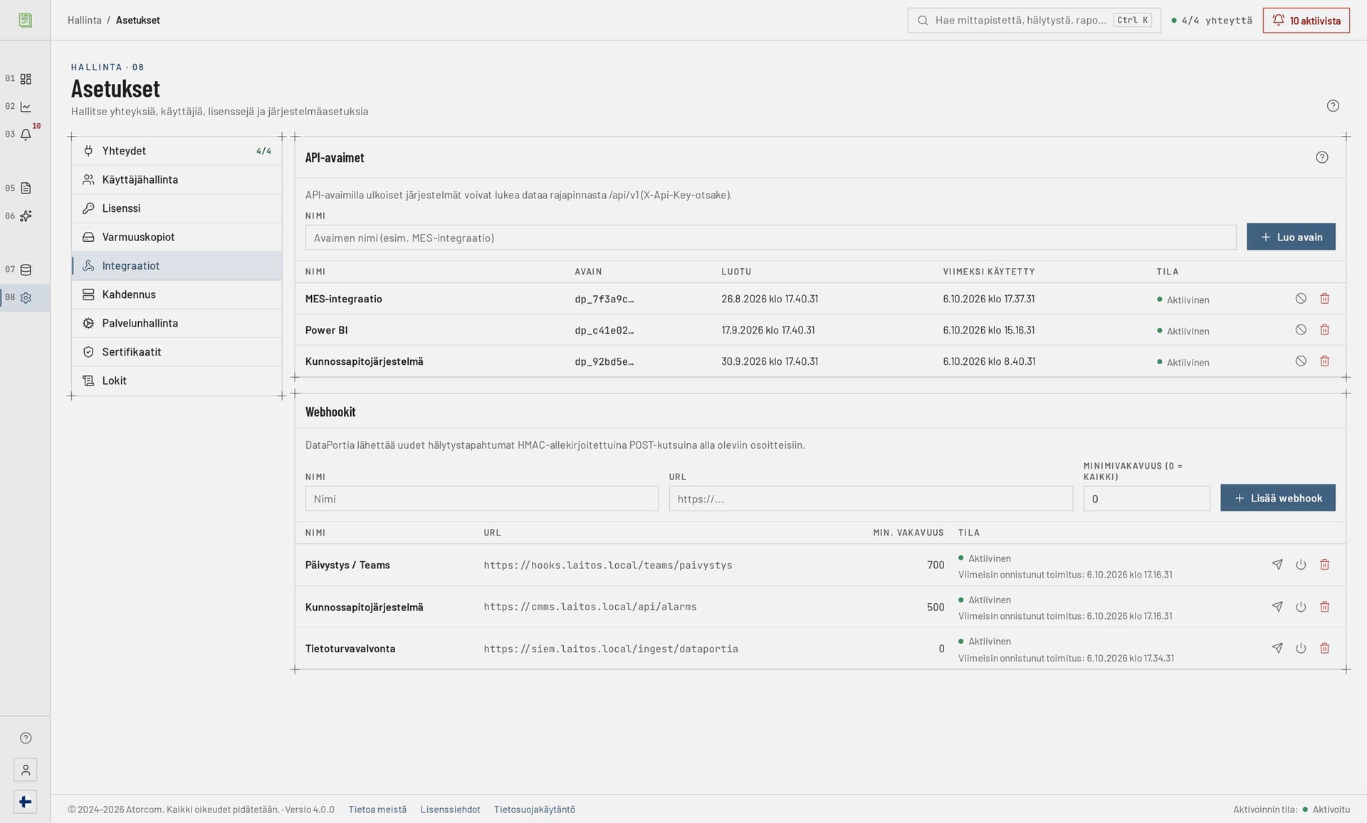Open Lokit settings section
Image resolution: width=1367 pixels, height=823 pixels.
point(177,381)
